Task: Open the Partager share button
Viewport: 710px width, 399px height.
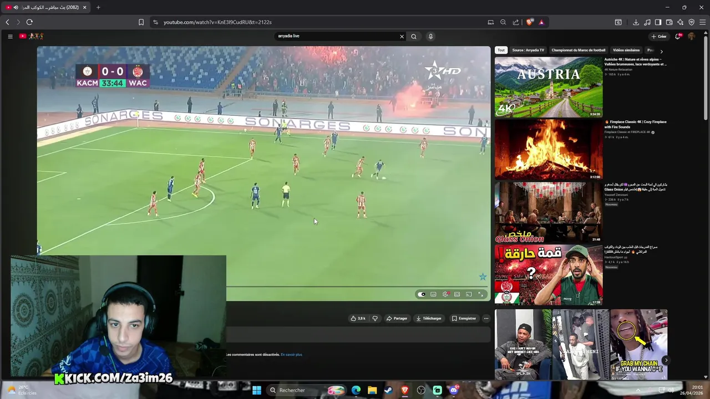Action: point(397,319)
